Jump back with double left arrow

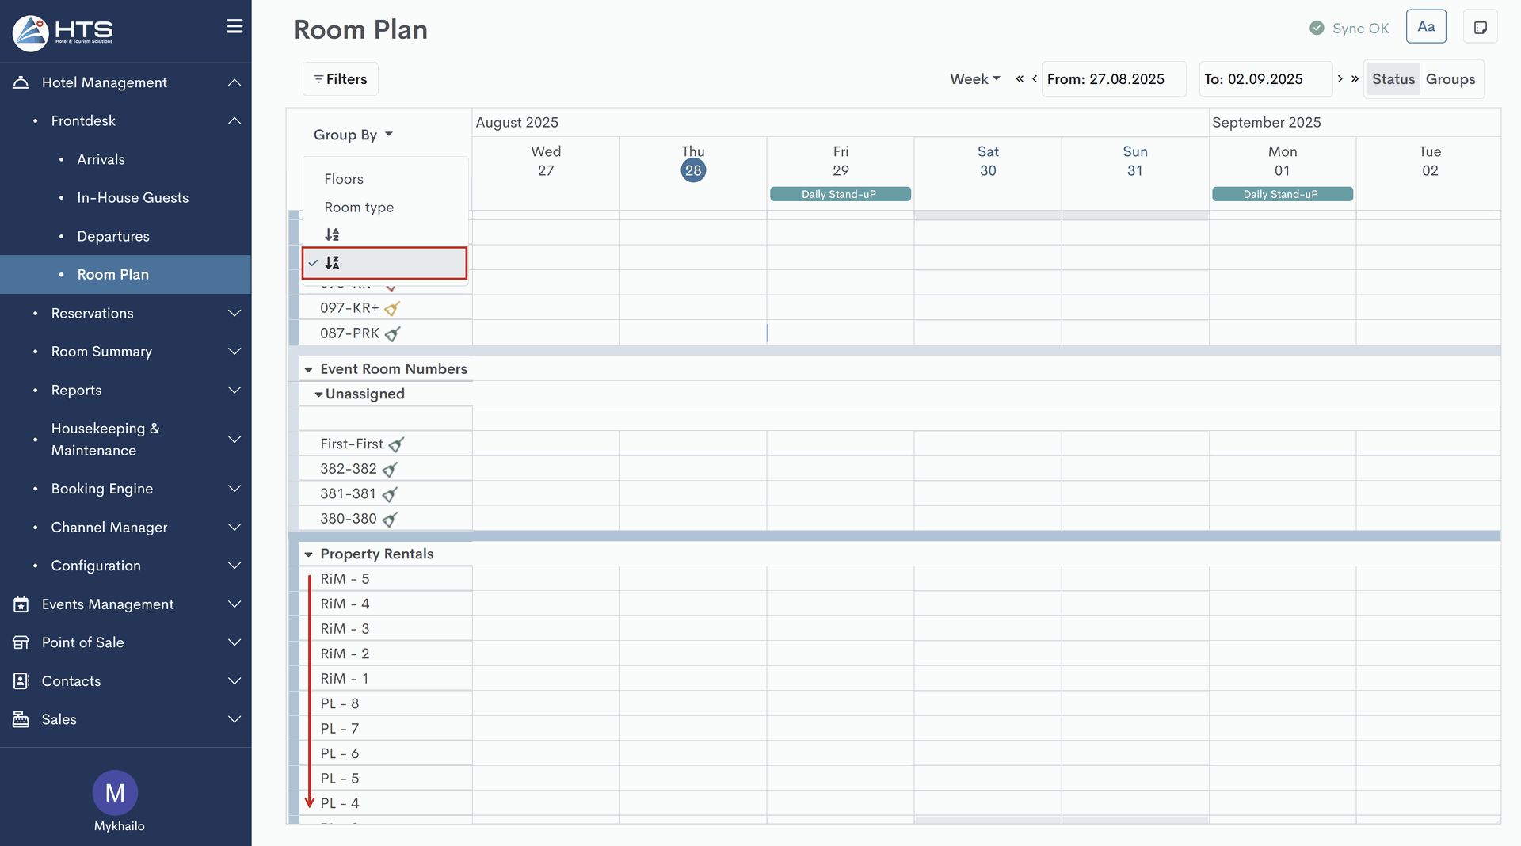(1020, 78)
